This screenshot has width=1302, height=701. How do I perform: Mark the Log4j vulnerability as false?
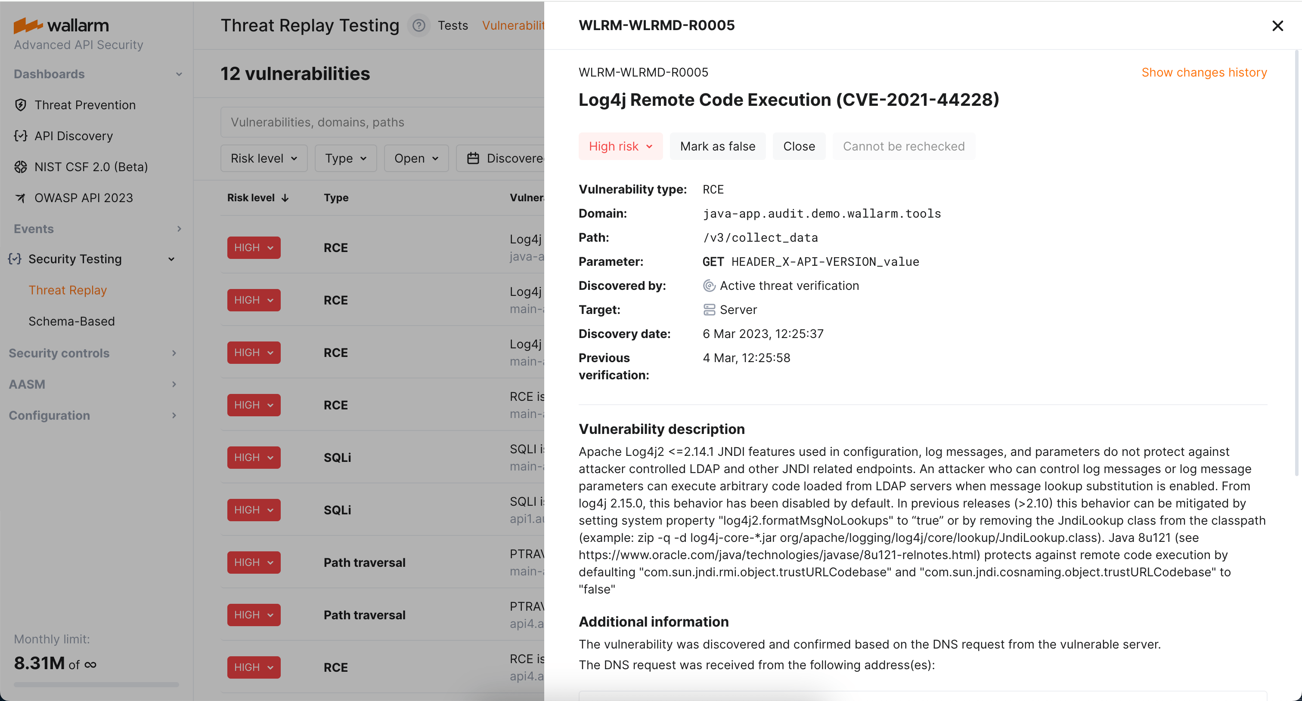[717, 146]
